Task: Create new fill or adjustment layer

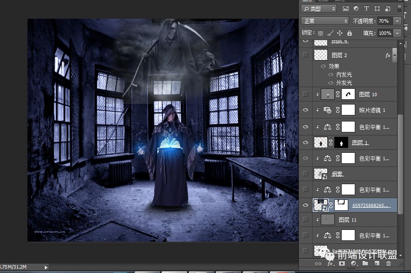Action: 353,263
